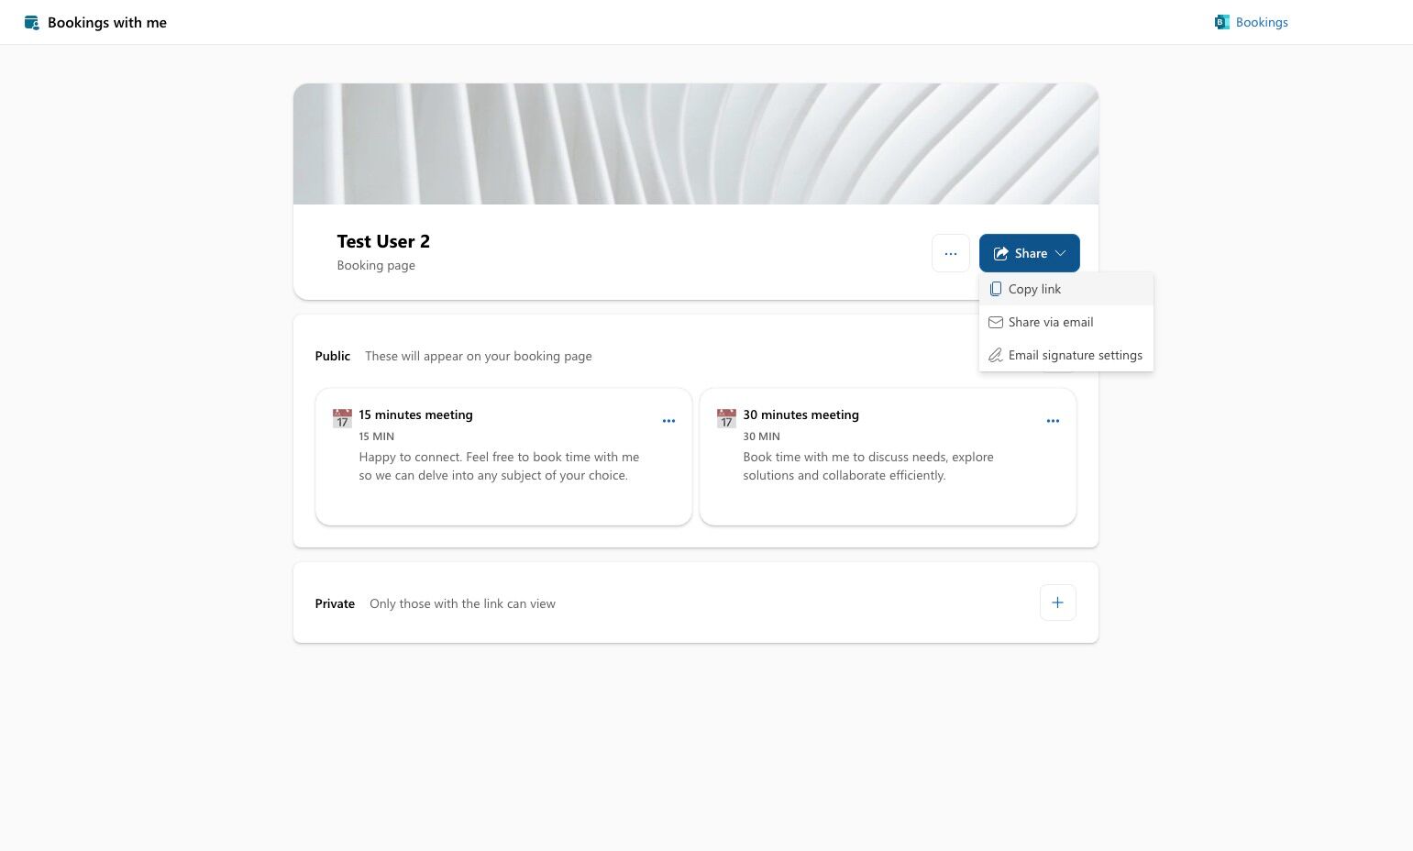
Task: Open the 30 minutes meeting title
Action: pyautogui.click(x=800, y=415)
